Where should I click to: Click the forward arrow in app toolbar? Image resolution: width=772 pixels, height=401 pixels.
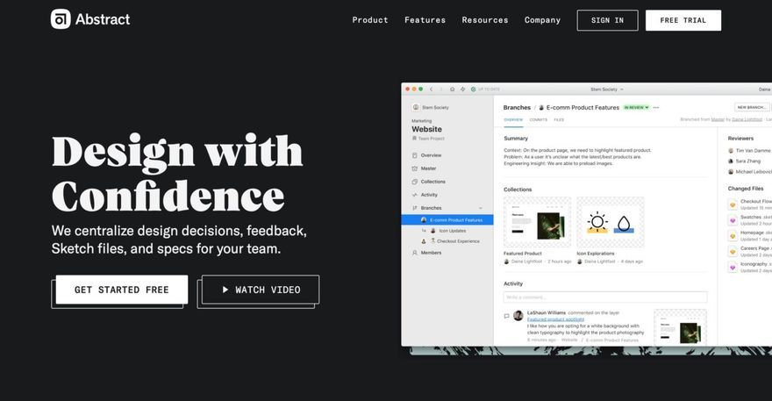point(441,90)
